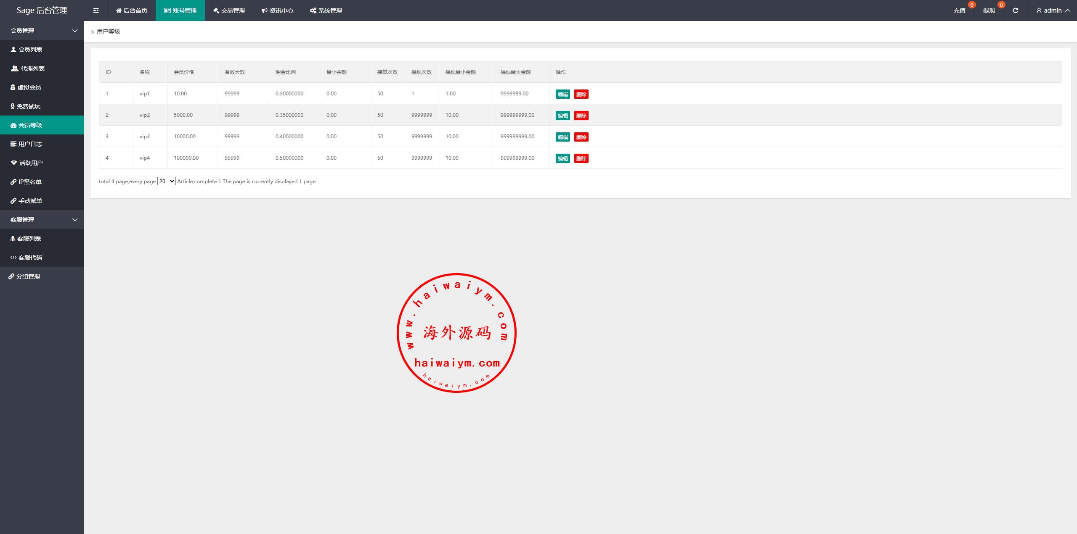Open 代理列表 in sidebar
Screen dimensions: 1077x534
click(x=32, y=68)
